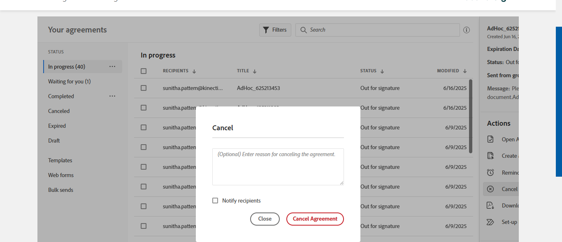This screenshot has width=562, height=242.
Task: Click the Close button in the dialog
Action: pyautogui.click(x=265, y=219)
